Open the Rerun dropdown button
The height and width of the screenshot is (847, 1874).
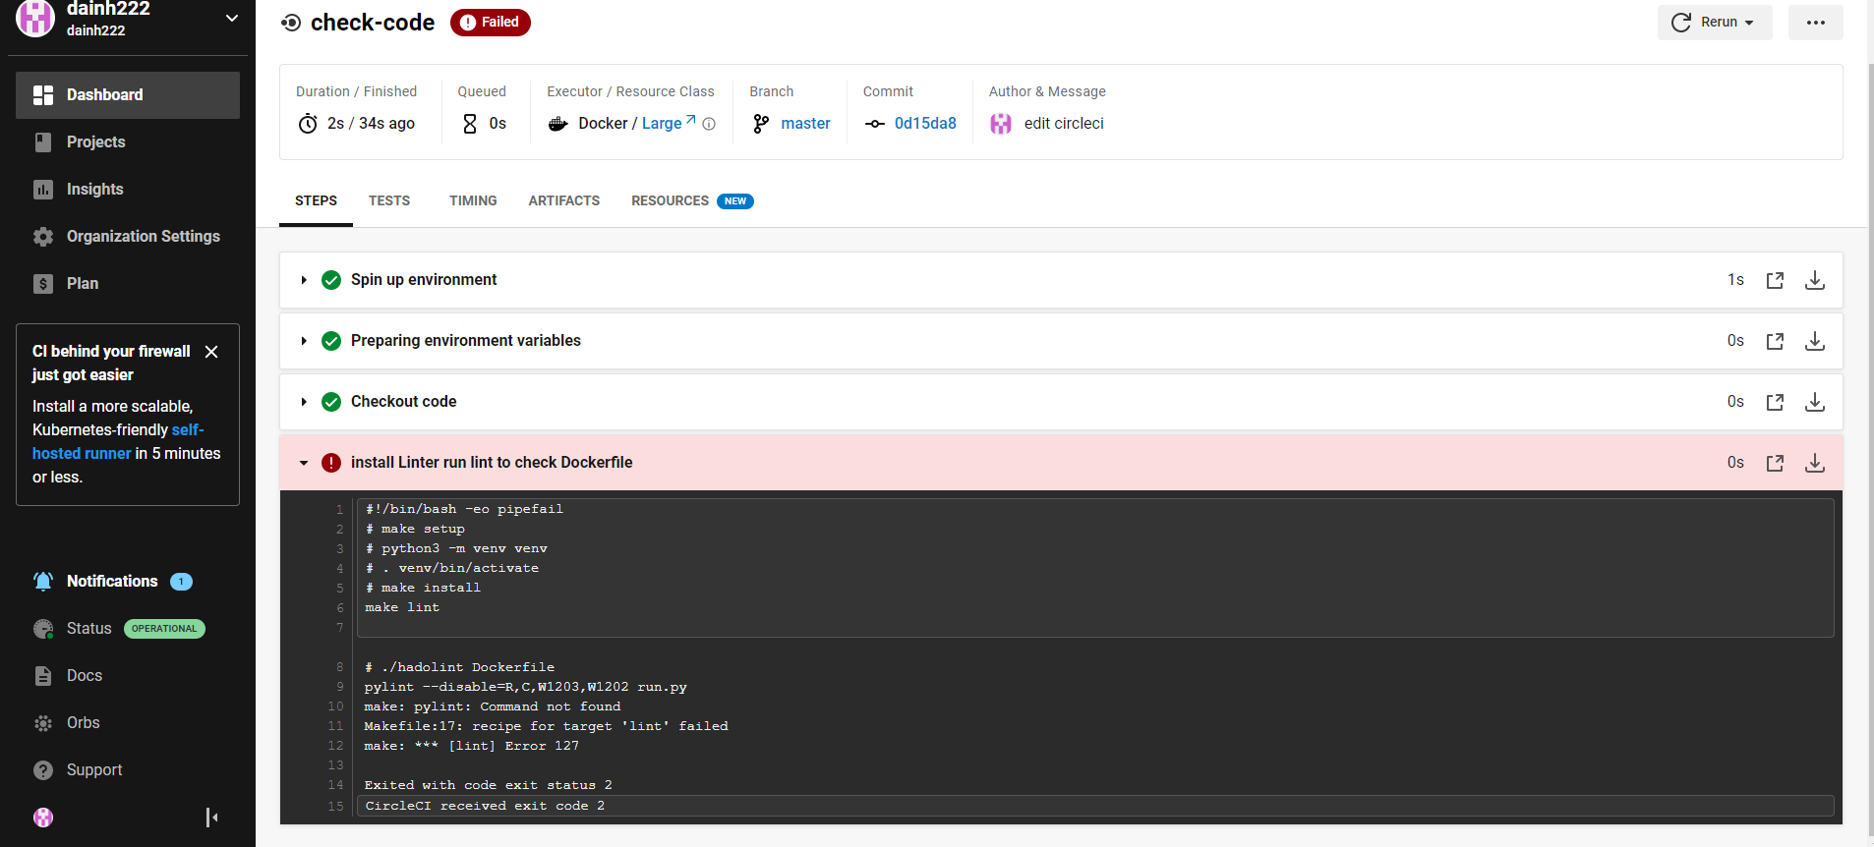point(1715,23)
